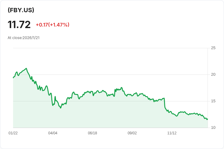Click the 20 label on the price axis
The width and height of the screenshot is (224, 149).
(x=213, y=74)
